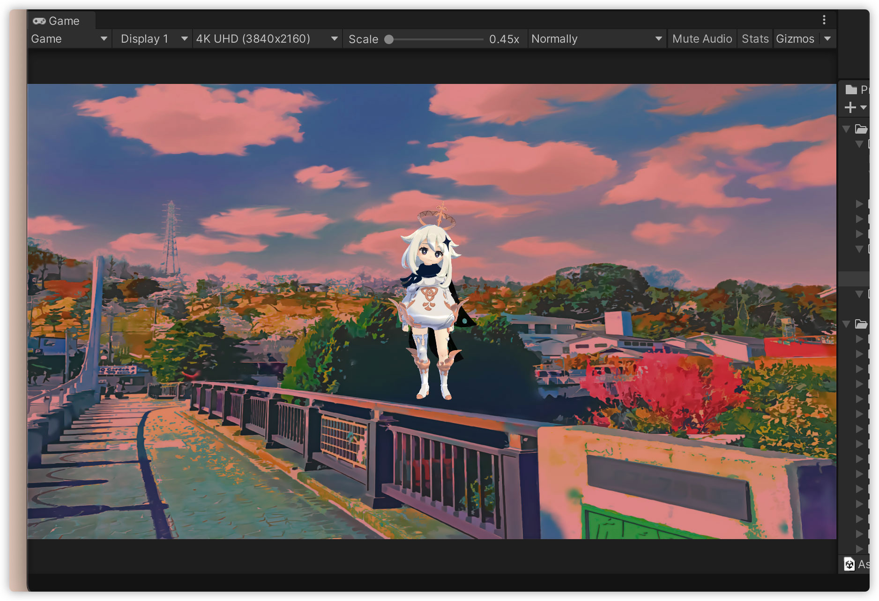Toggle the Stats overlay
Image resolution: width=879 pixels, height=601 pixels.
[x=755, y=39]
